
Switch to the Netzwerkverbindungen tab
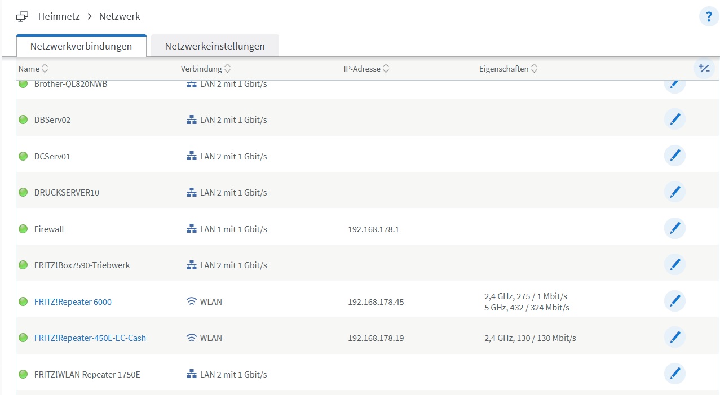click(81, 46)
